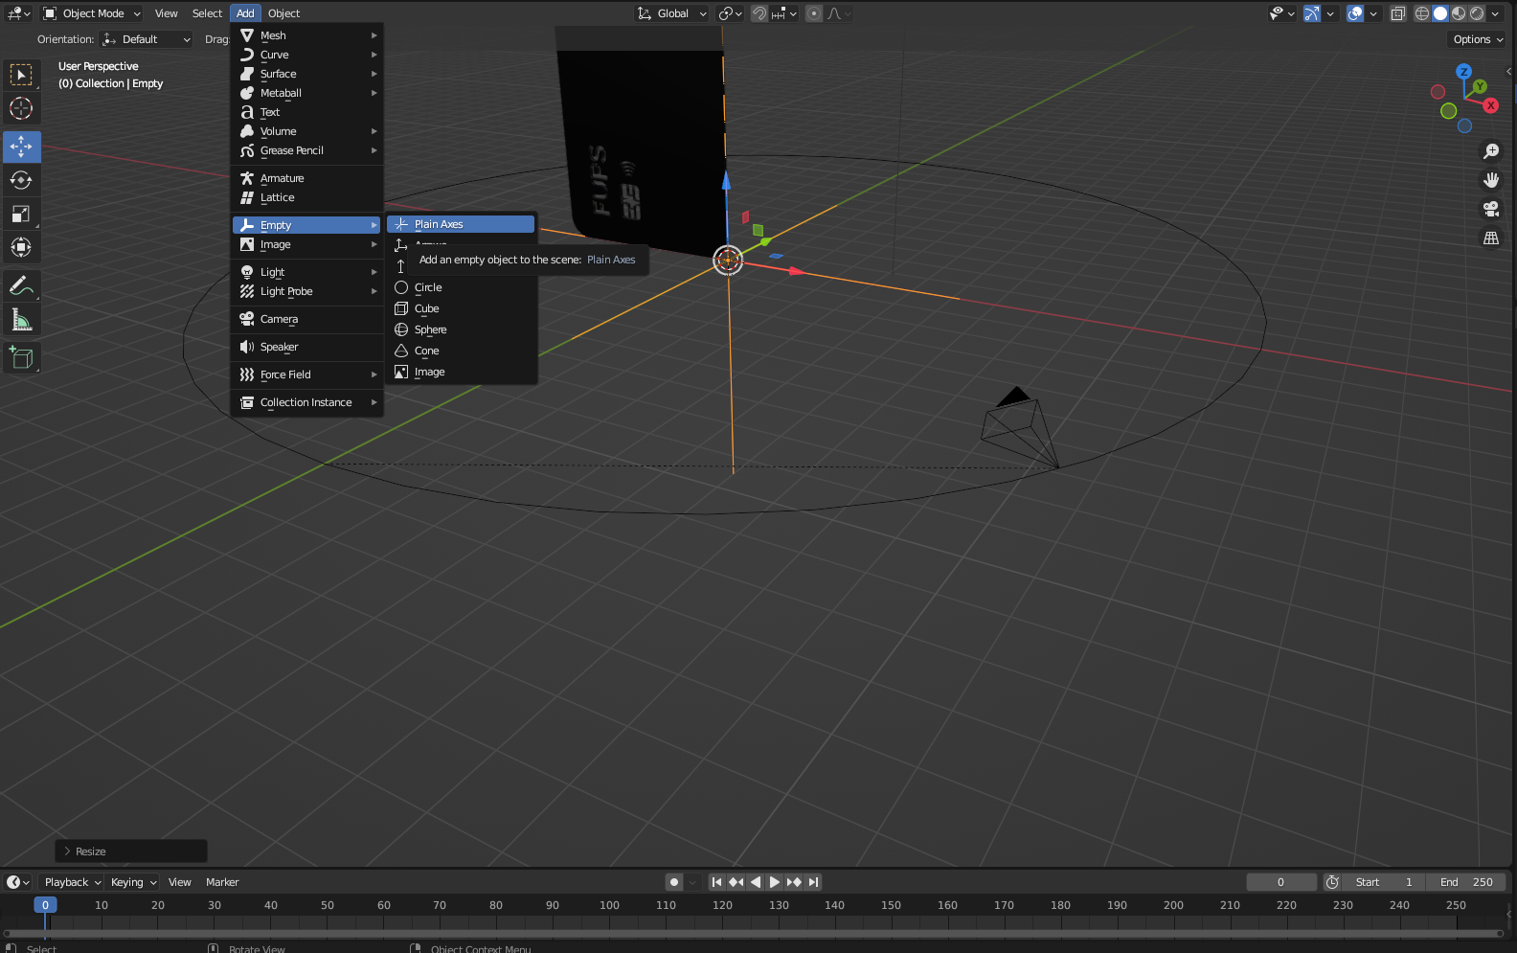Click the green Y axis gizmo ball

[1480, 86]
